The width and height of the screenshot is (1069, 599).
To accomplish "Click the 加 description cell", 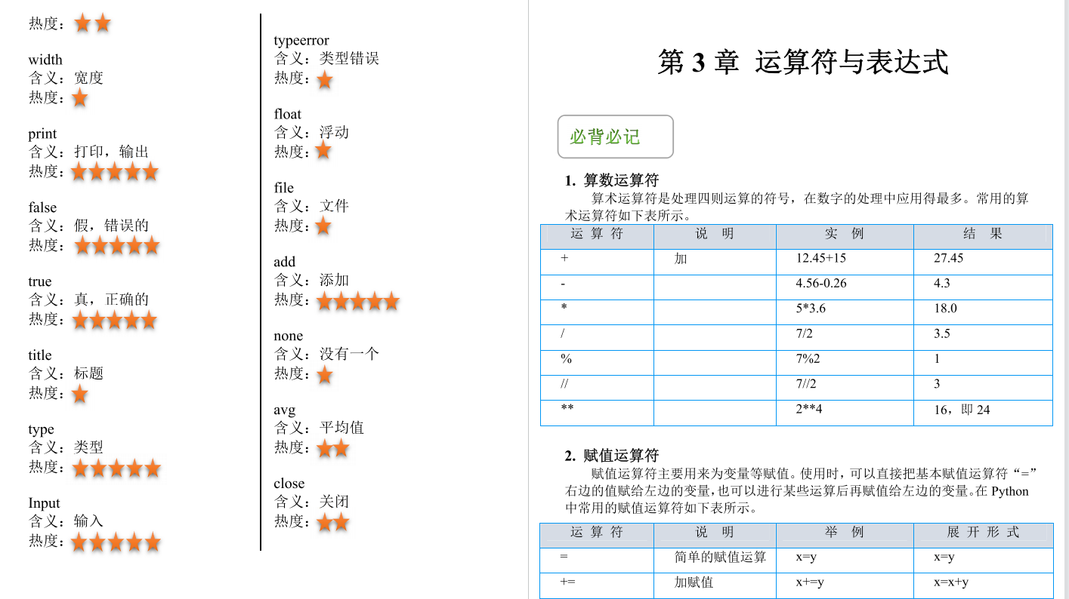I will 715,262.
